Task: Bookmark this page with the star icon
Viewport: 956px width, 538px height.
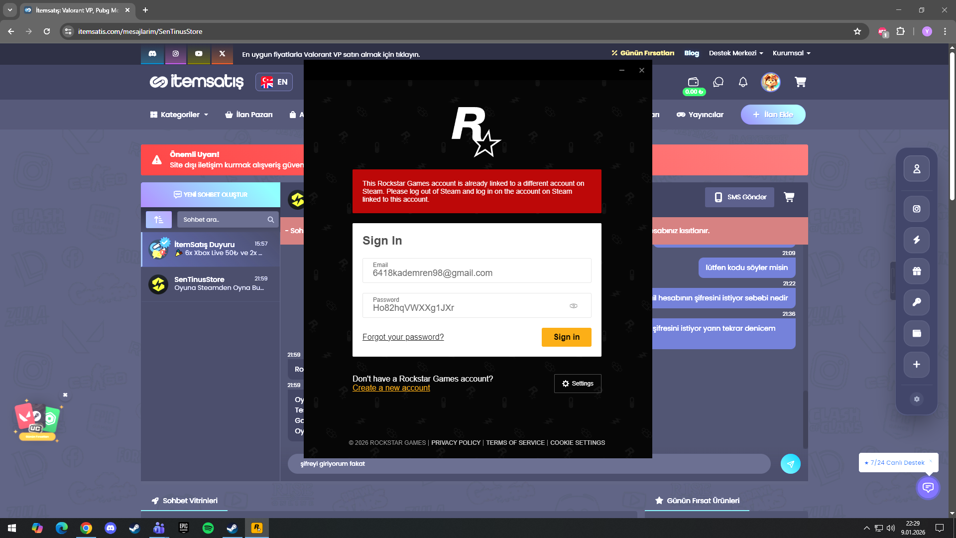Action: coord(857,31)
